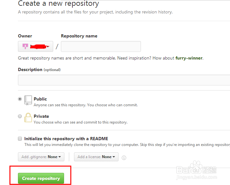Image resolution: width=230 pixels, height=185 pixels.
Task: Open the Add .gitignore dropdown
Action: (41, 157)
